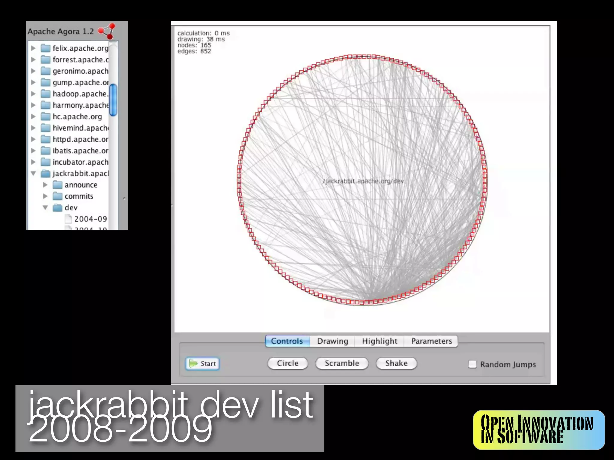The width and height of the screenshot is (614, 460).
Task: Click the hadoop.apache folder icon
Action: [x=46, y=94]
